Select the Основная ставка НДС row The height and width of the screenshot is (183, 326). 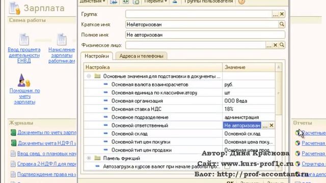click(180, 109)
